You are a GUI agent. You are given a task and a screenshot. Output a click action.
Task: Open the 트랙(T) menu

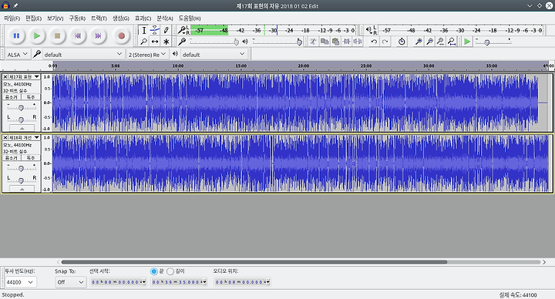click(x=99, y=18)
